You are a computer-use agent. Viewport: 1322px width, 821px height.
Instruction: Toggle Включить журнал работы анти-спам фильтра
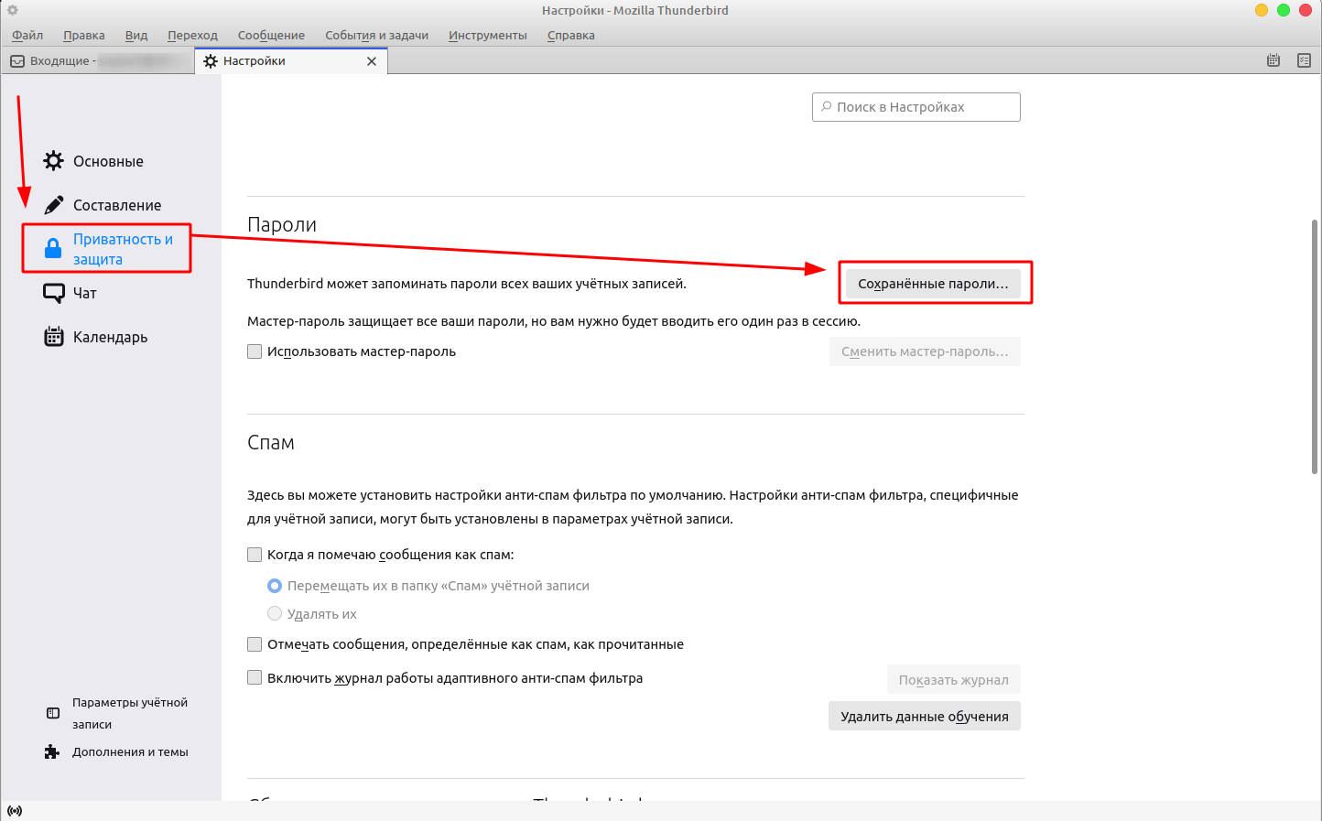[255, 678]
